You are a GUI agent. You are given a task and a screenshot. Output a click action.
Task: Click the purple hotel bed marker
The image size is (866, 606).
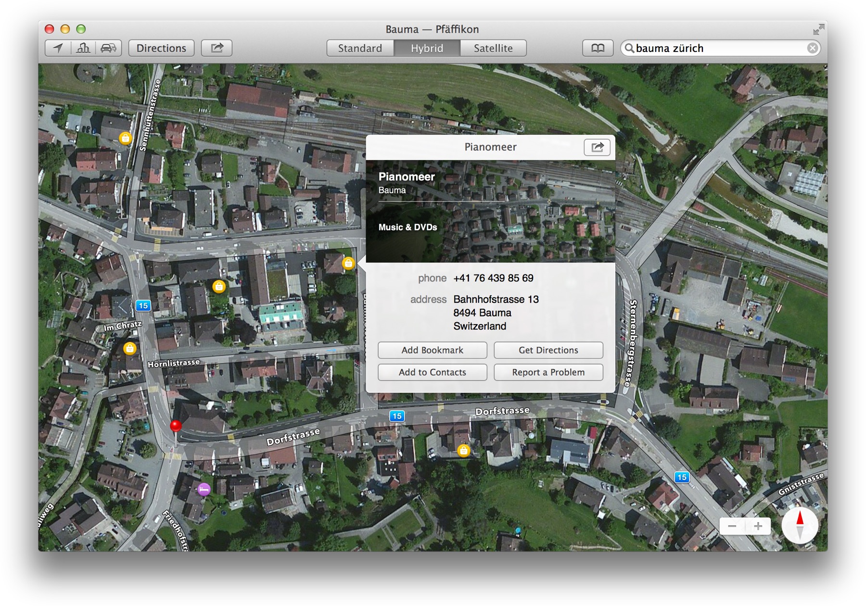pyautogui.click(x=204, y=490)
